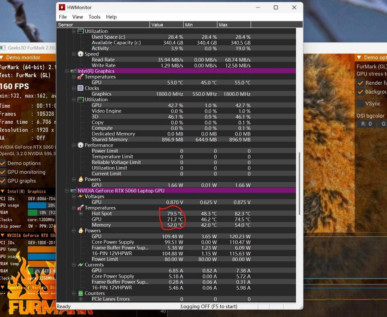The image size is (387, 317).
Task: Open the Help menu in HWMonitor
Action: [x=111, y=17]
